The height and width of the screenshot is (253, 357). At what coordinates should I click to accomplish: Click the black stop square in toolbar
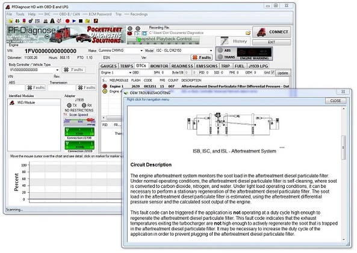(81, 21)
